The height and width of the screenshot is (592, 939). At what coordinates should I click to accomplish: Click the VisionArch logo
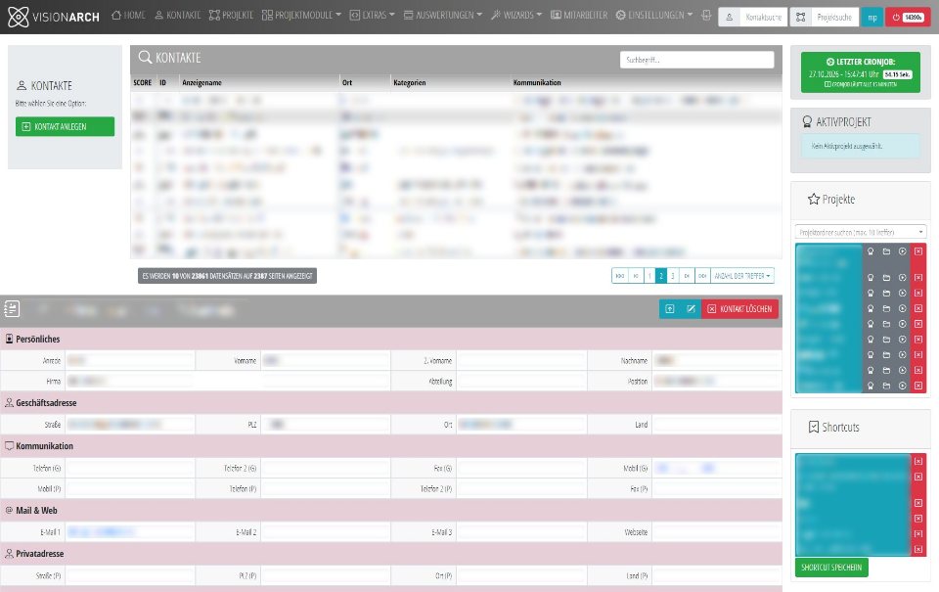pyautogui.click(x=53, y=17)
